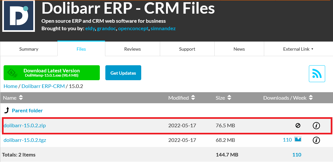This screenshot has width=333, height=162.
Task: Click info icon for dolibarr-15.0.2.tgz
Action: pyautogui.click(x=316, y=140)
